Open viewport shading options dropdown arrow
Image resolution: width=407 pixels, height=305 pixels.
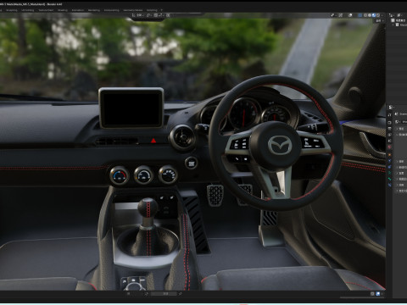tap(382, 15)
